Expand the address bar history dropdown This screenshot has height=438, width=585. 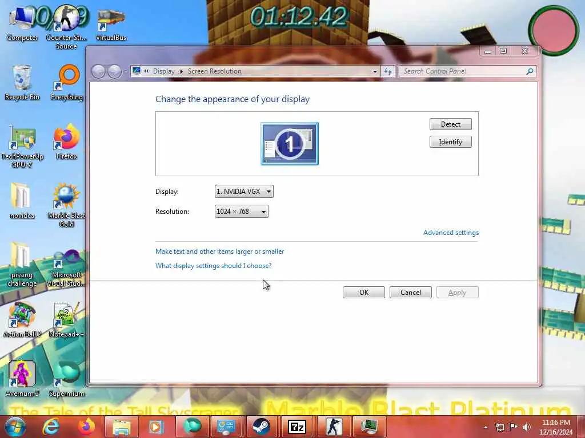click(375, 71)
